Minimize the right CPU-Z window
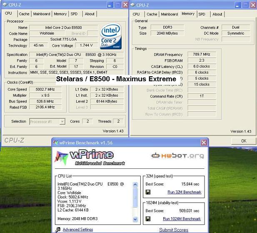The width and height of the screenshot is (257, 233). pyautogui.click(x=237, y=5)
